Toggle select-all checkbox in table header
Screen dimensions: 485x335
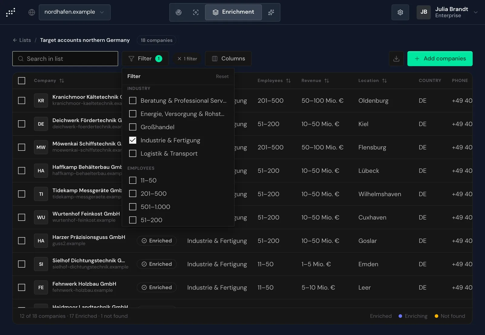click(22, 81)
